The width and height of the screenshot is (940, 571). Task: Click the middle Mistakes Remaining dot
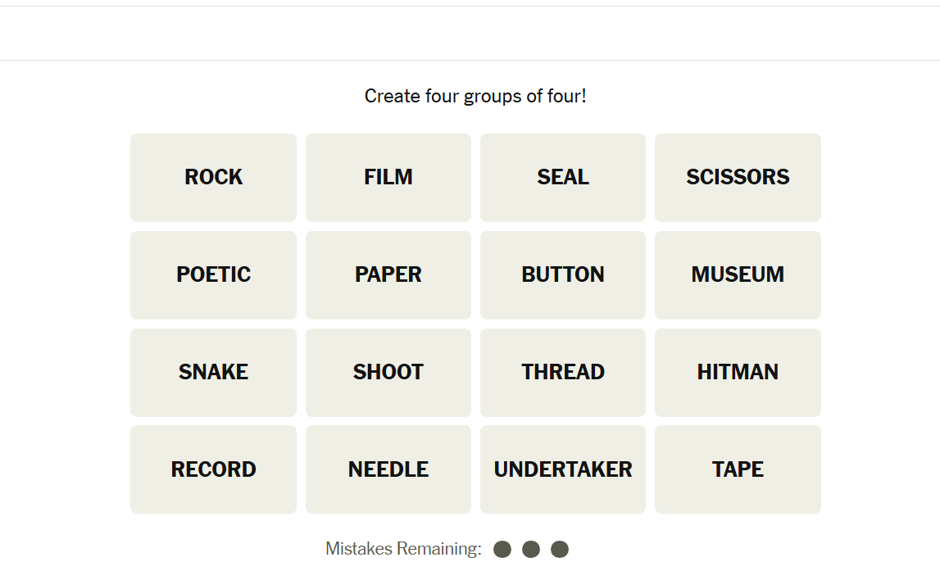tap(531, 549)
